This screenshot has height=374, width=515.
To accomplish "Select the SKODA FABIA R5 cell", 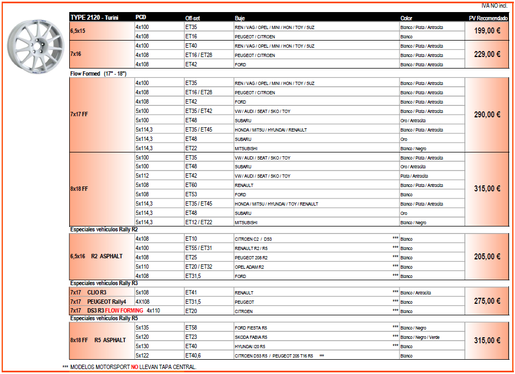I will coord(251,337).
